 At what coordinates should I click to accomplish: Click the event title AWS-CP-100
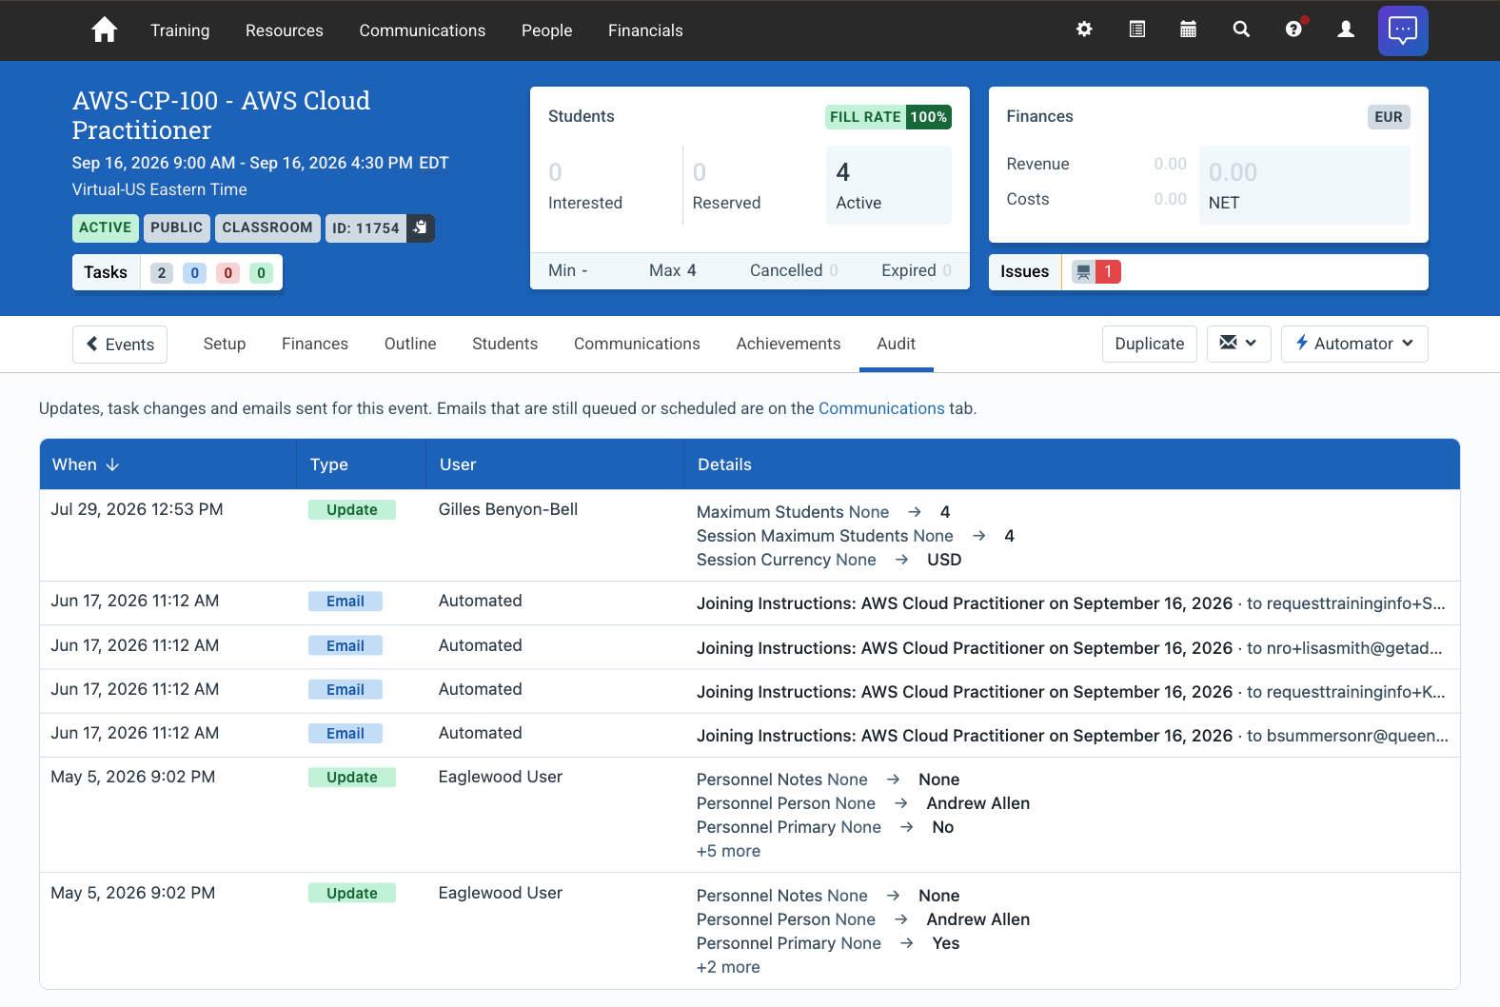(x=221, y=115)
